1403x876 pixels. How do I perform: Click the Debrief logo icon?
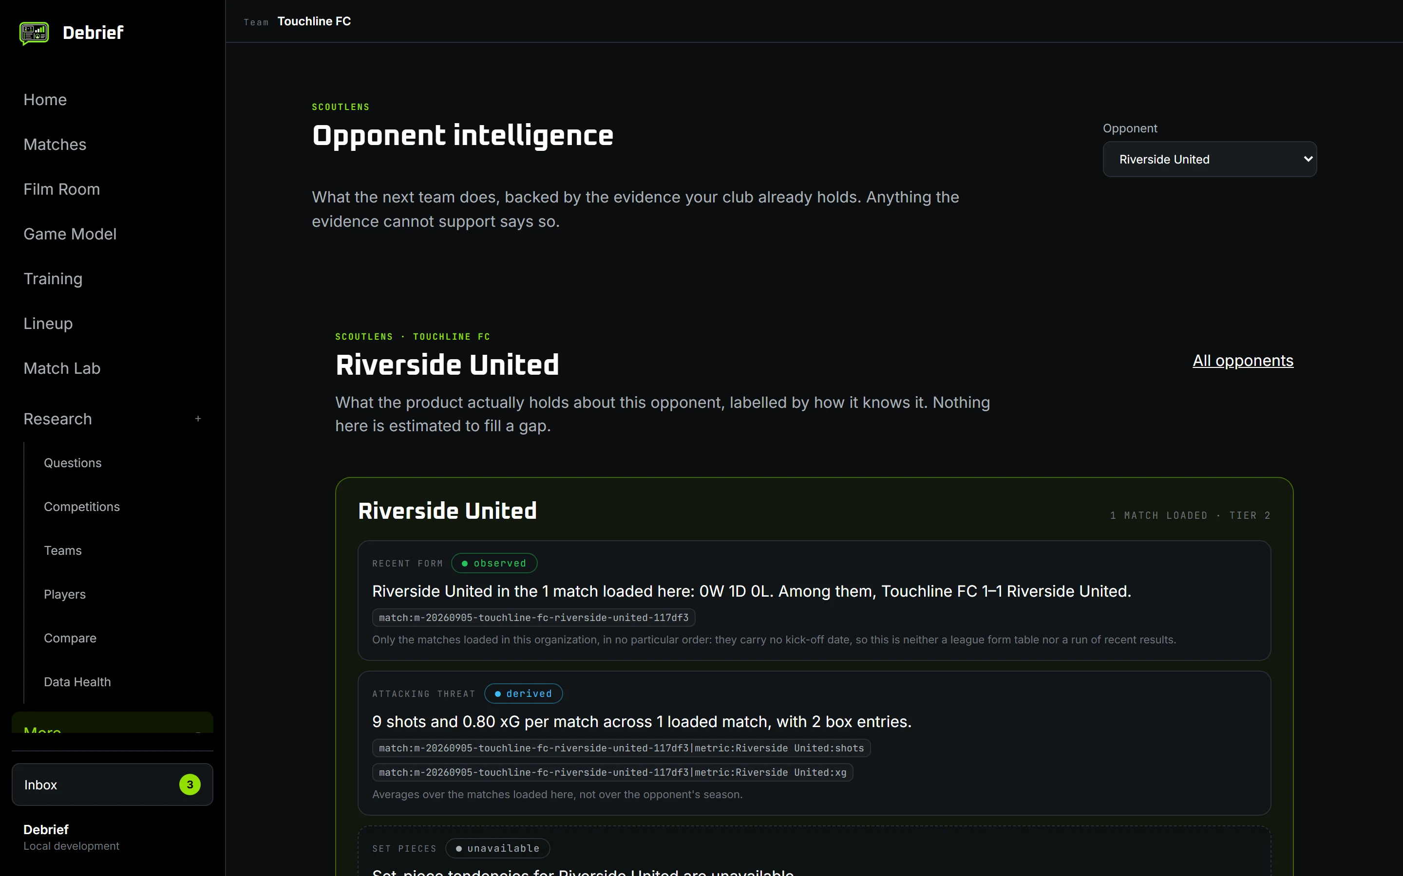click(34, 33)
